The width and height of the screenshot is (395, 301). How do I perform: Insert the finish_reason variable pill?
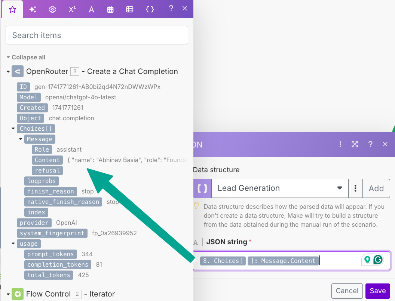(x=50, y=192)
